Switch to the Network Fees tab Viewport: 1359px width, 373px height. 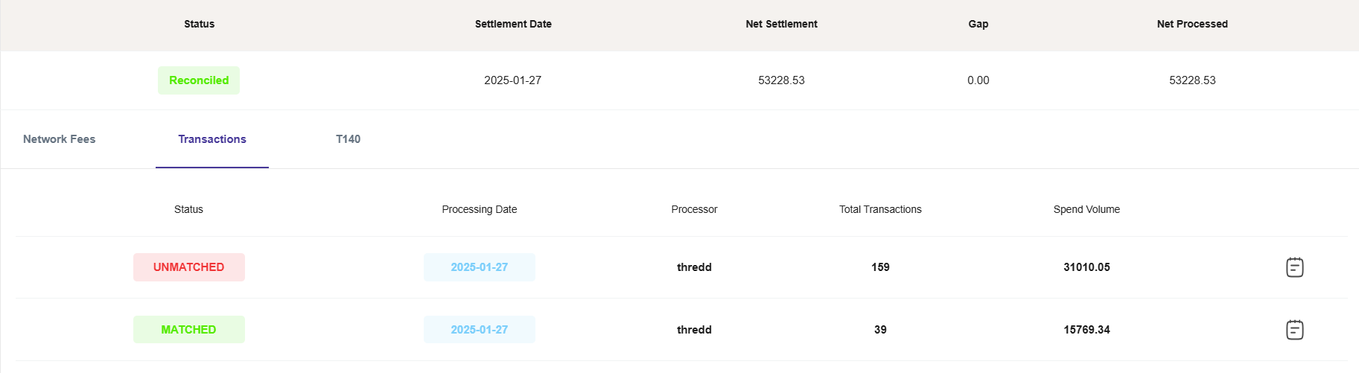point(60,139)
